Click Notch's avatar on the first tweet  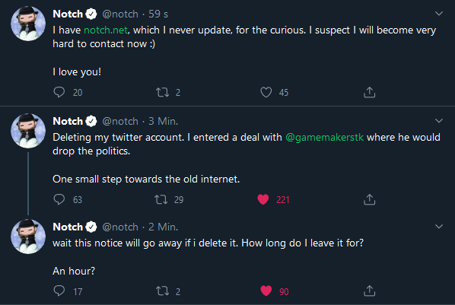[x=28, y=24]
